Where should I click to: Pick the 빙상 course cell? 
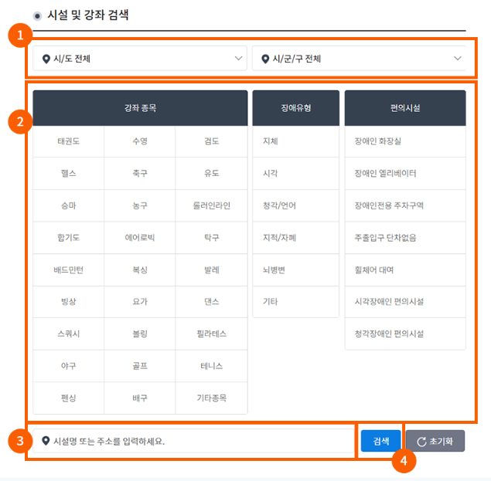coord(69,302)
